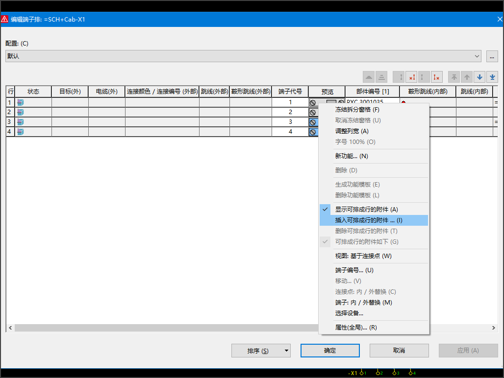Click the move-down blue arrow icon
The width and height of the screenshot is (504, 378).
479,77
